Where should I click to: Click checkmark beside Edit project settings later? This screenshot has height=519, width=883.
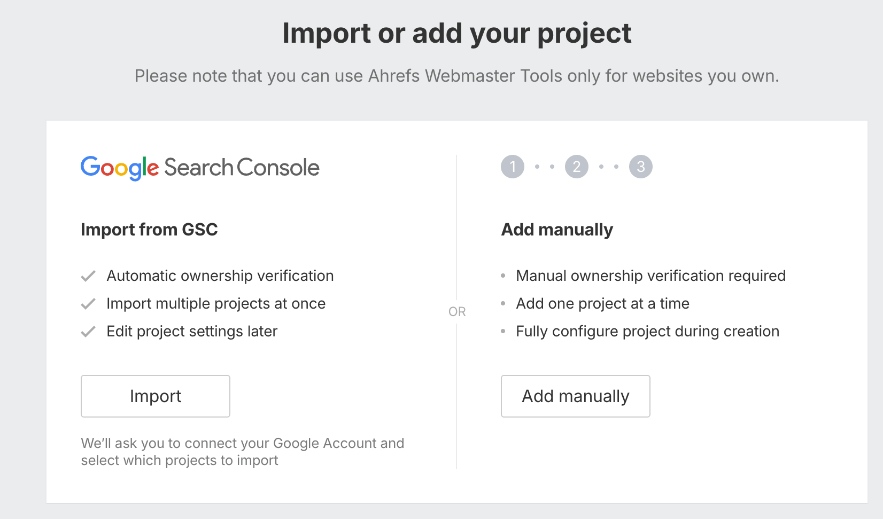point(88,332)
